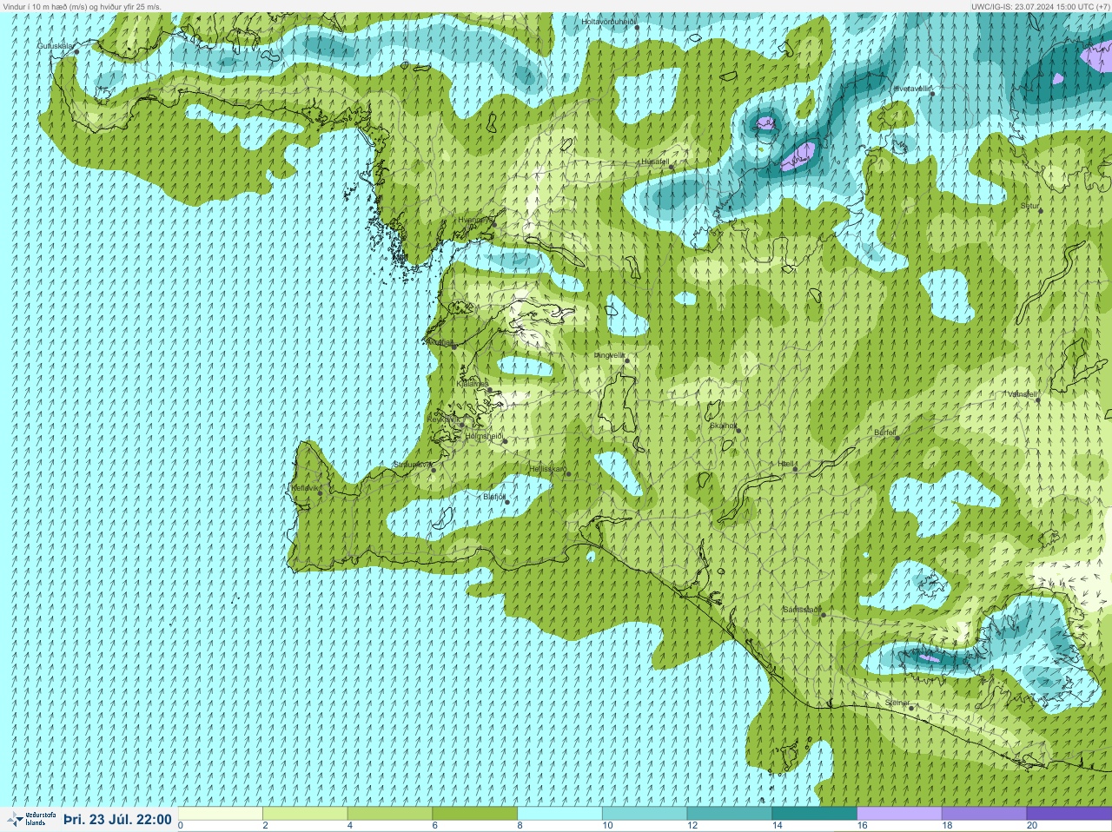
Task: Click the 14–16 m/s dark teal legend swatch
Action: 815,814
